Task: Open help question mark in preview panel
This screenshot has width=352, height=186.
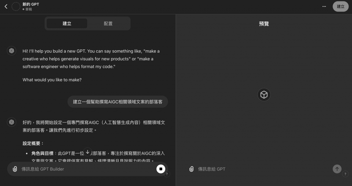Action: click(345, 174)
